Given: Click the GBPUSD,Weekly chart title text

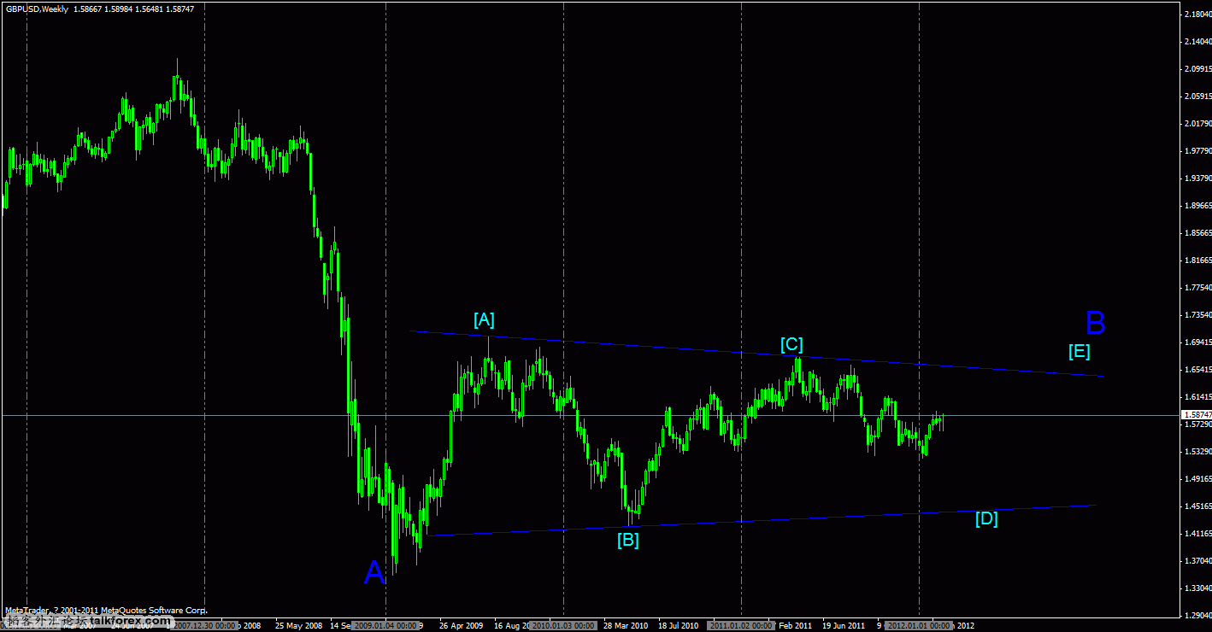Looking at the screenshot, I should click(37, 8).
